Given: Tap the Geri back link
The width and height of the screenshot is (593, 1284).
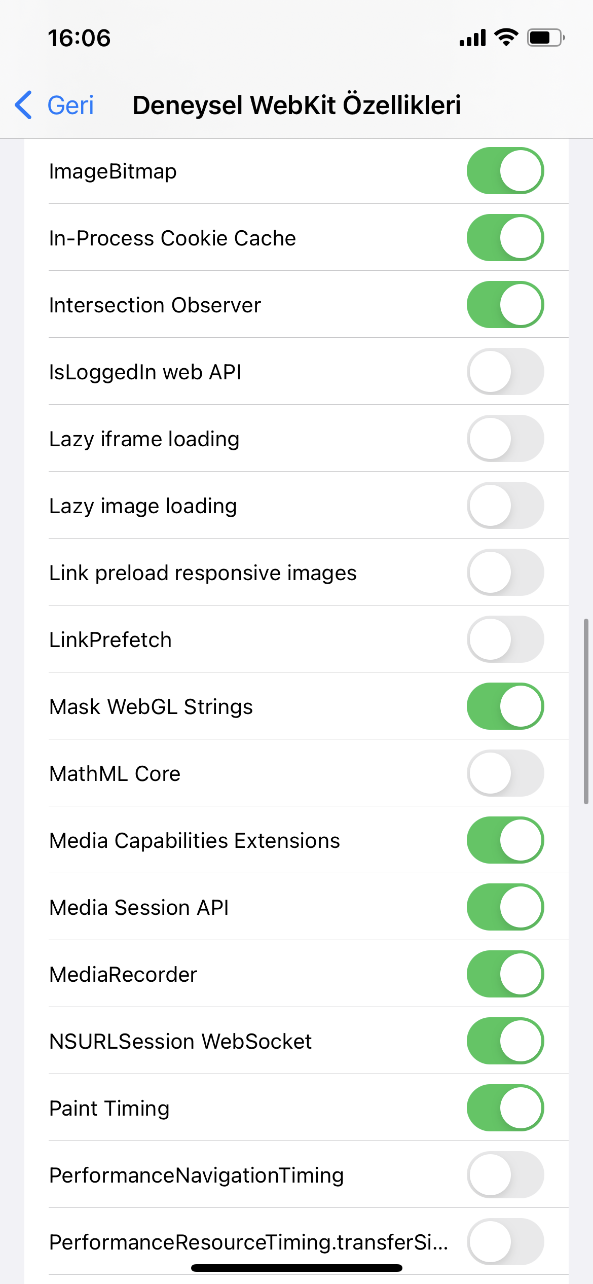Looking at the screenshot, I should click(70, 105).
